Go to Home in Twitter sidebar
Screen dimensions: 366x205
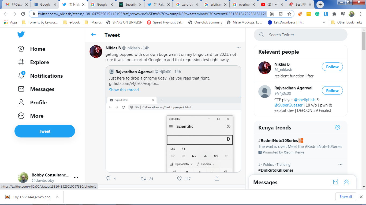click(31, 49)
